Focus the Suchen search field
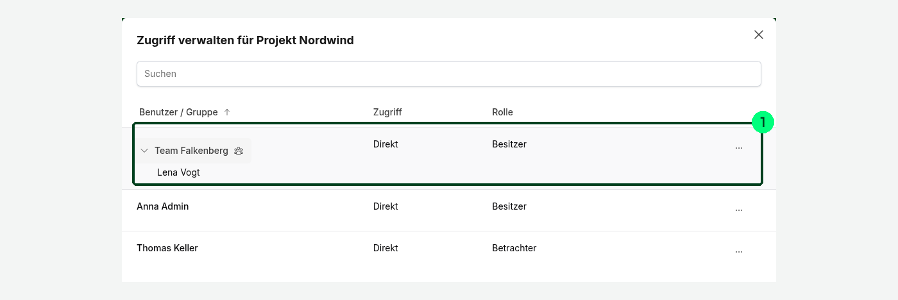The width and height of the screenshot is (898, 300). click(449, 74)
